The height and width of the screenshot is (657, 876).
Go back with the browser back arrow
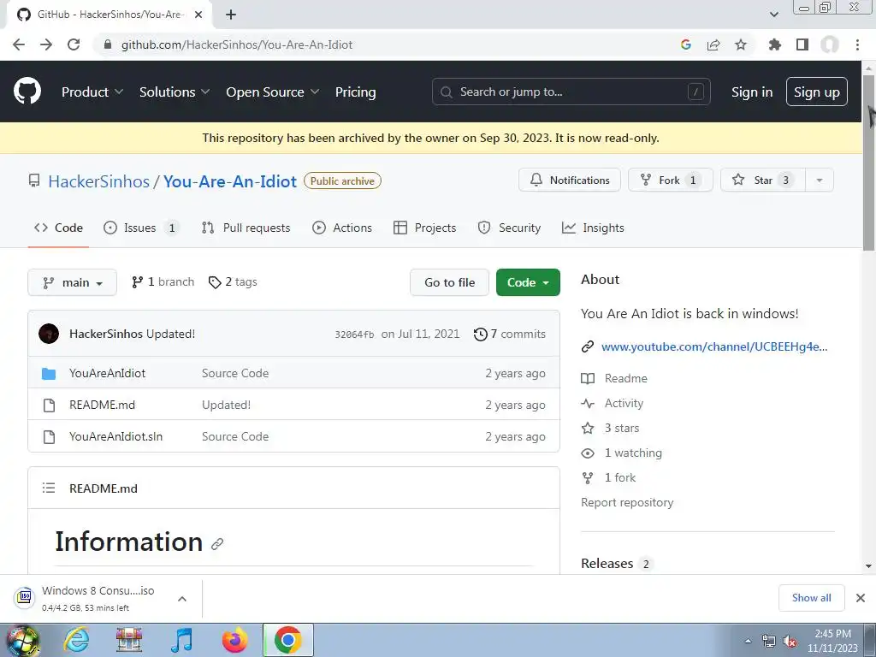pyautogui.click(x=19, y=44)
